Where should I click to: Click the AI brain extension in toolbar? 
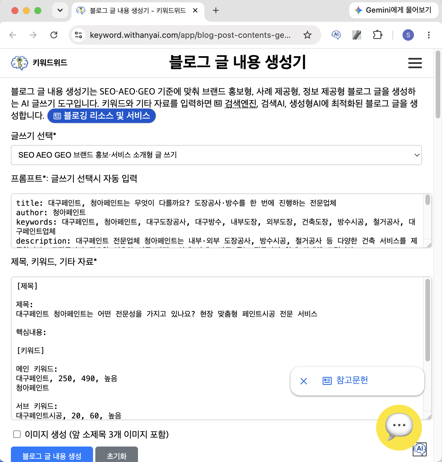coord(336,35)
